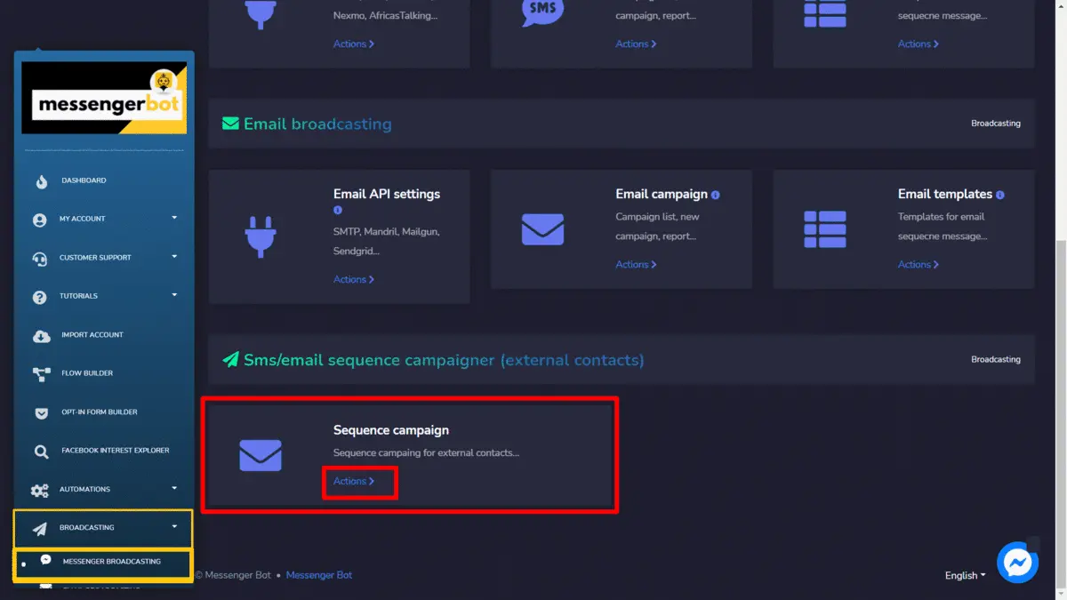Open Facebook Interest Explorer menu item
The image size is (1067, 600).
click(x=116, y=451)
